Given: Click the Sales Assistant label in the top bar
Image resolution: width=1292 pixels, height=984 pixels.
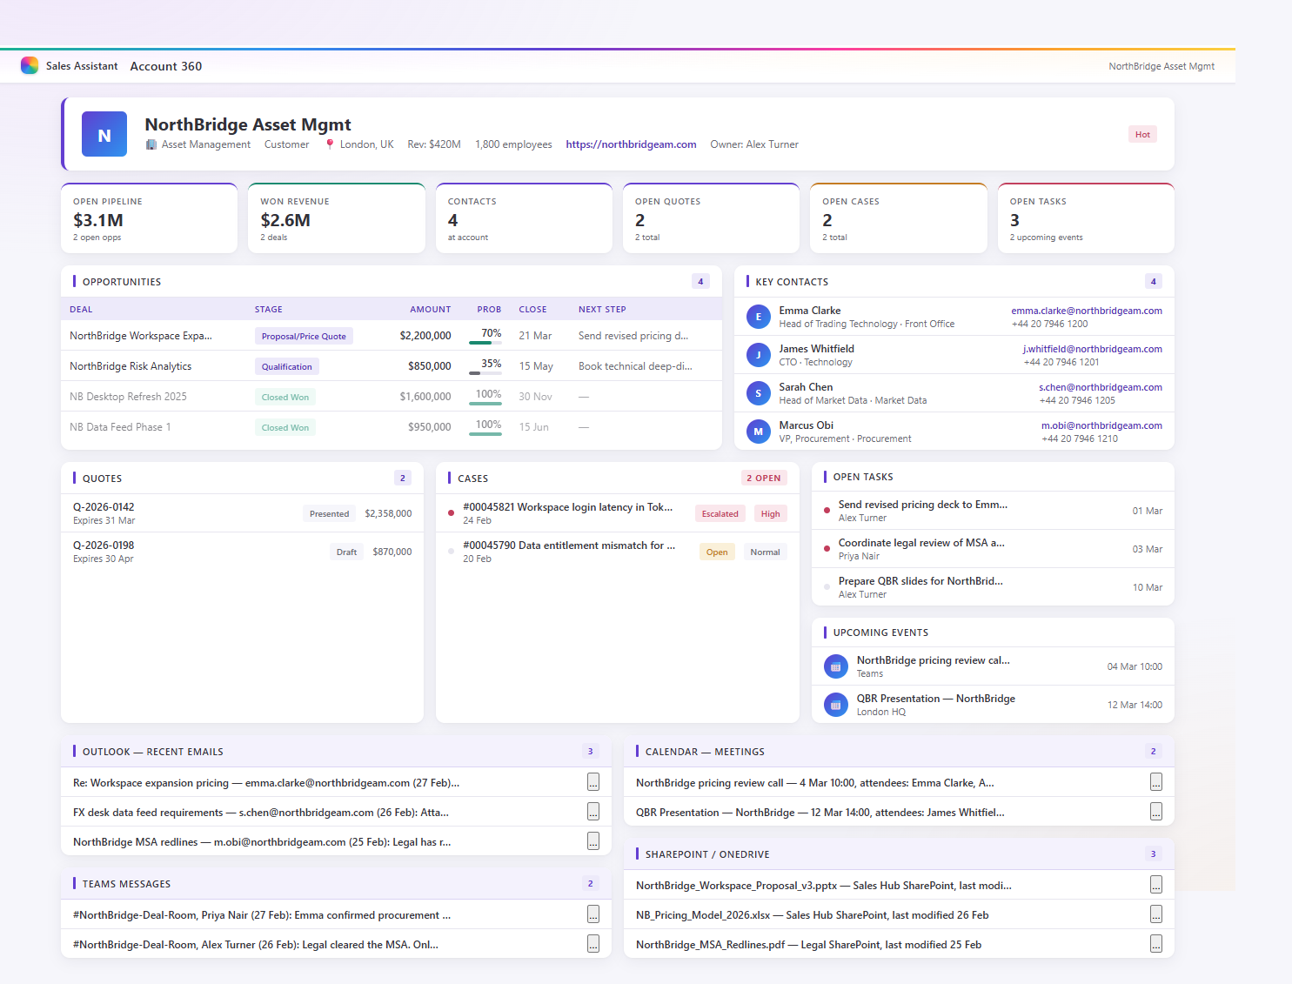Looking at the screenshot, I should [82, 66].
